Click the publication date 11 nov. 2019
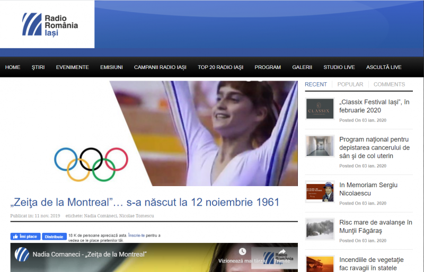This screenshot has height=272, width=424. click(47, 216)
